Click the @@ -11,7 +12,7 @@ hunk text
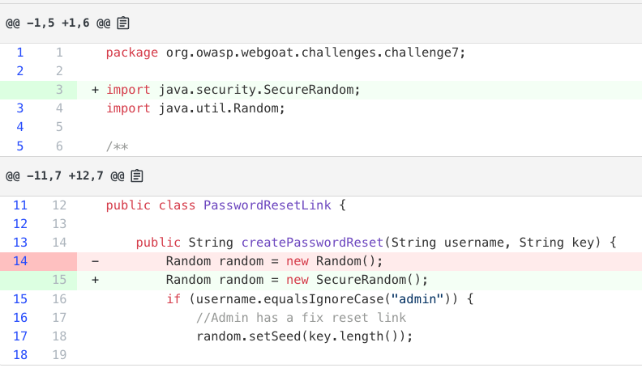This screenshot has width=642, height=372. click(65, 176)
